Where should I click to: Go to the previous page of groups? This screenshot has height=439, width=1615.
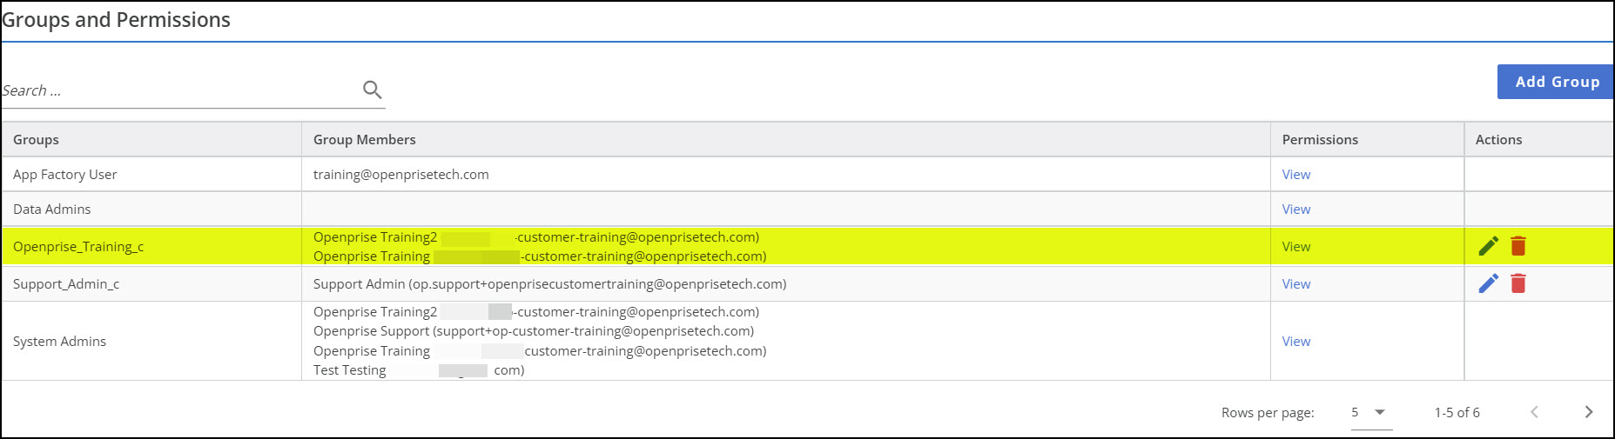[1534, 412]
